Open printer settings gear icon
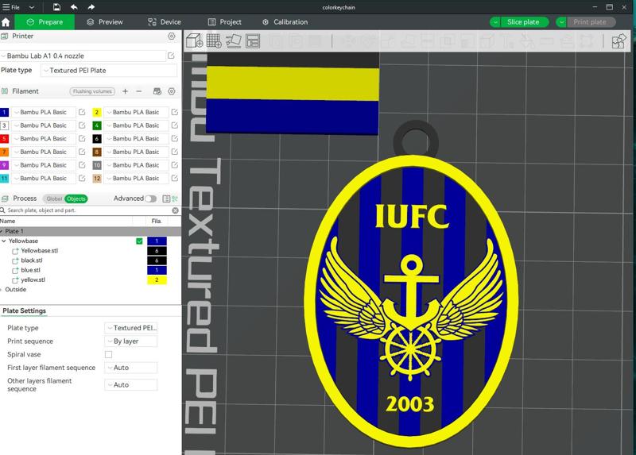 [172, 36]
